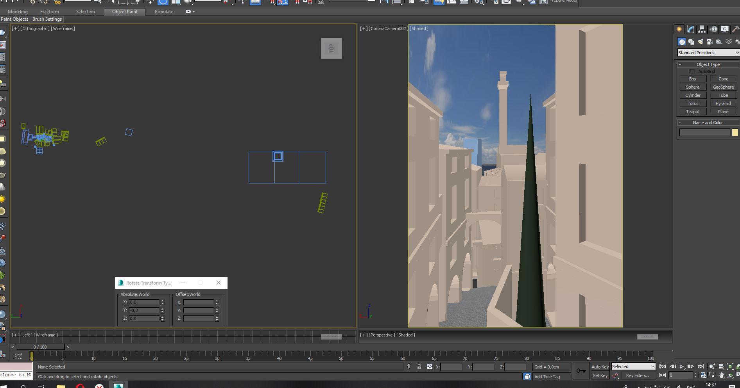Click the Pan View hand icon
Image resolution: width=740 pixels, height=388 pixels.
point(721,376)
